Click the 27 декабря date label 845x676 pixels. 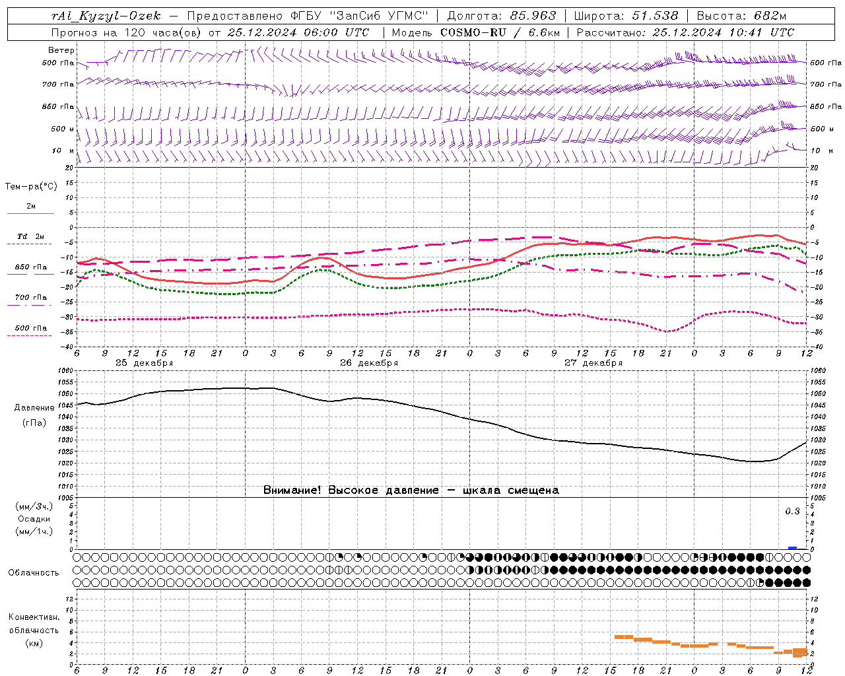(593, 363)
